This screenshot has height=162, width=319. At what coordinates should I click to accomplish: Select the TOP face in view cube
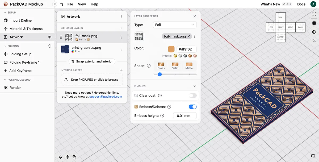pyautogui.click(x=281, y=17)
